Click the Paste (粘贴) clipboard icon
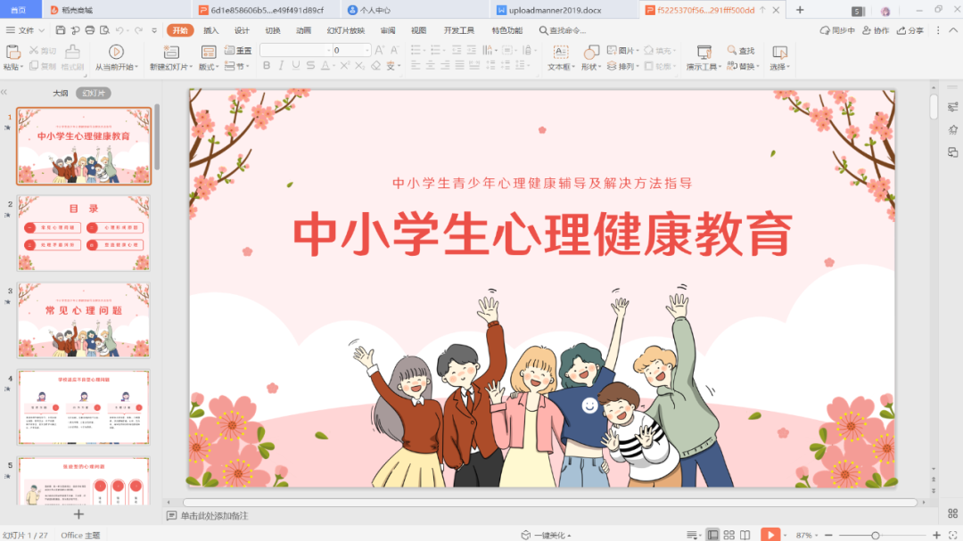Viewport: 963px width, 541px height. click(x=12, y=52)
